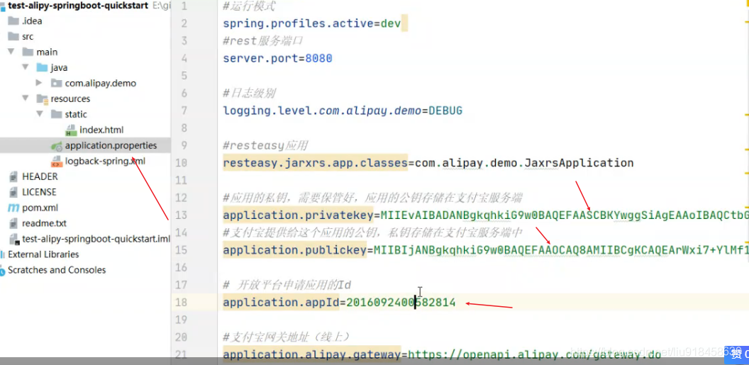Open readme.txt file
The height and width of the screenshot is (365, 749).
(x=45, y=223)
